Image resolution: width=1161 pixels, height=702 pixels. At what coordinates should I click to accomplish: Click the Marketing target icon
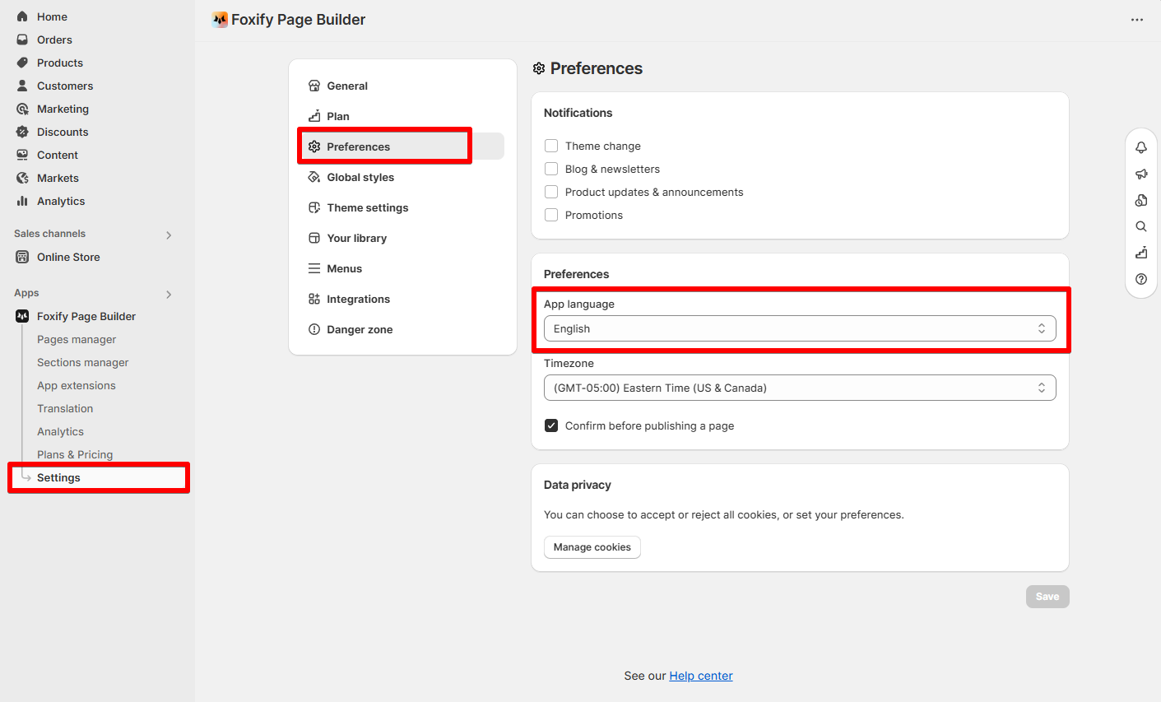click(22, 109)
